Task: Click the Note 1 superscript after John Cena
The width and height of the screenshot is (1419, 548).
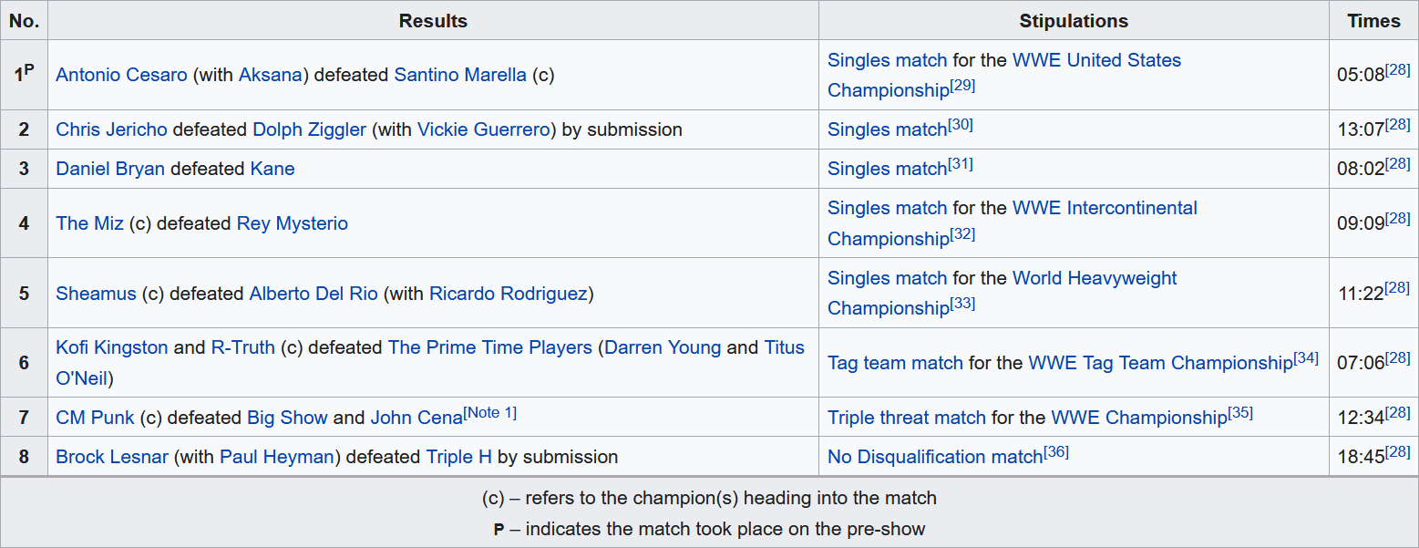Action: 490,413
